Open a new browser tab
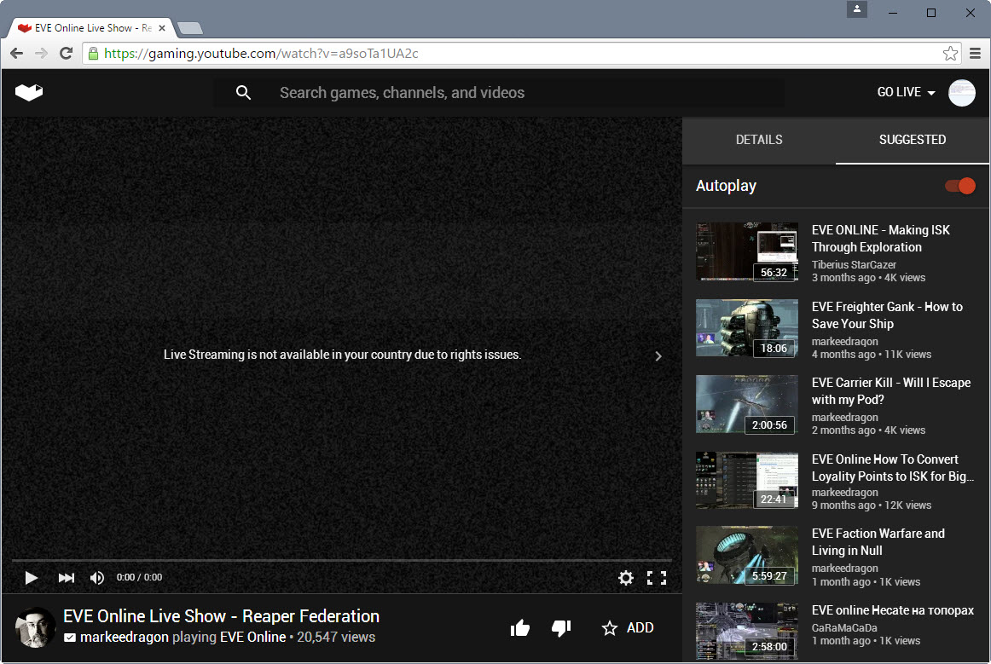Viewport: 991px width, 664px height. pyautogui.click(x=189, y=28)
